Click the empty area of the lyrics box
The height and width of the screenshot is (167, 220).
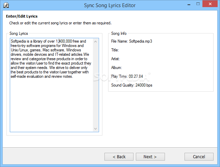[51, 105]
